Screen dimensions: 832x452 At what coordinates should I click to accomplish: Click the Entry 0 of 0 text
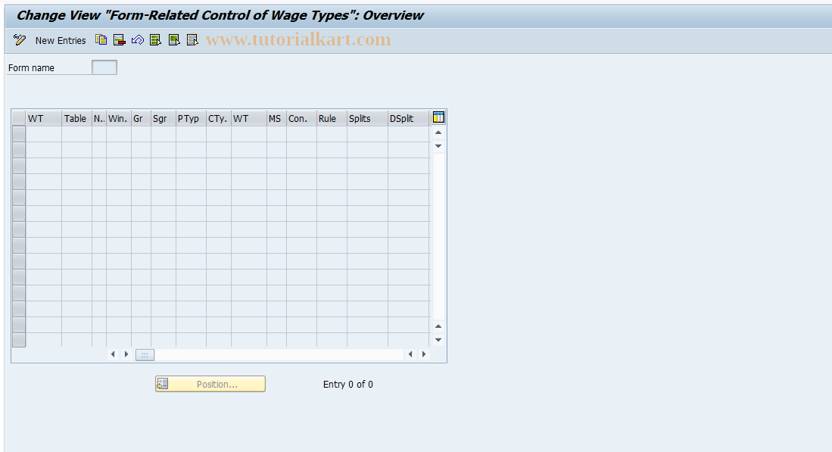348,384
